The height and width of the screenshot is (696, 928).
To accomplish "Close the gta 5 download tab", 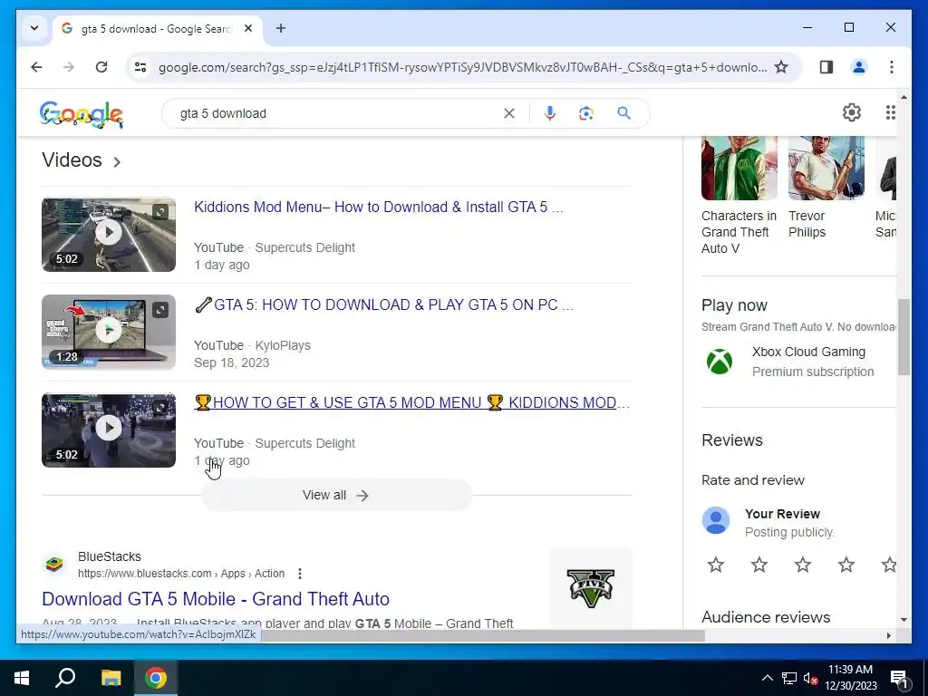I will pos(248,28).
